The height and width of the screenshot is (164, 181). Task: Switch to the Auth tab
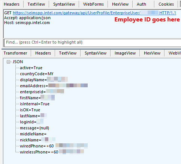pyautogui.click(x=141, y=4)
